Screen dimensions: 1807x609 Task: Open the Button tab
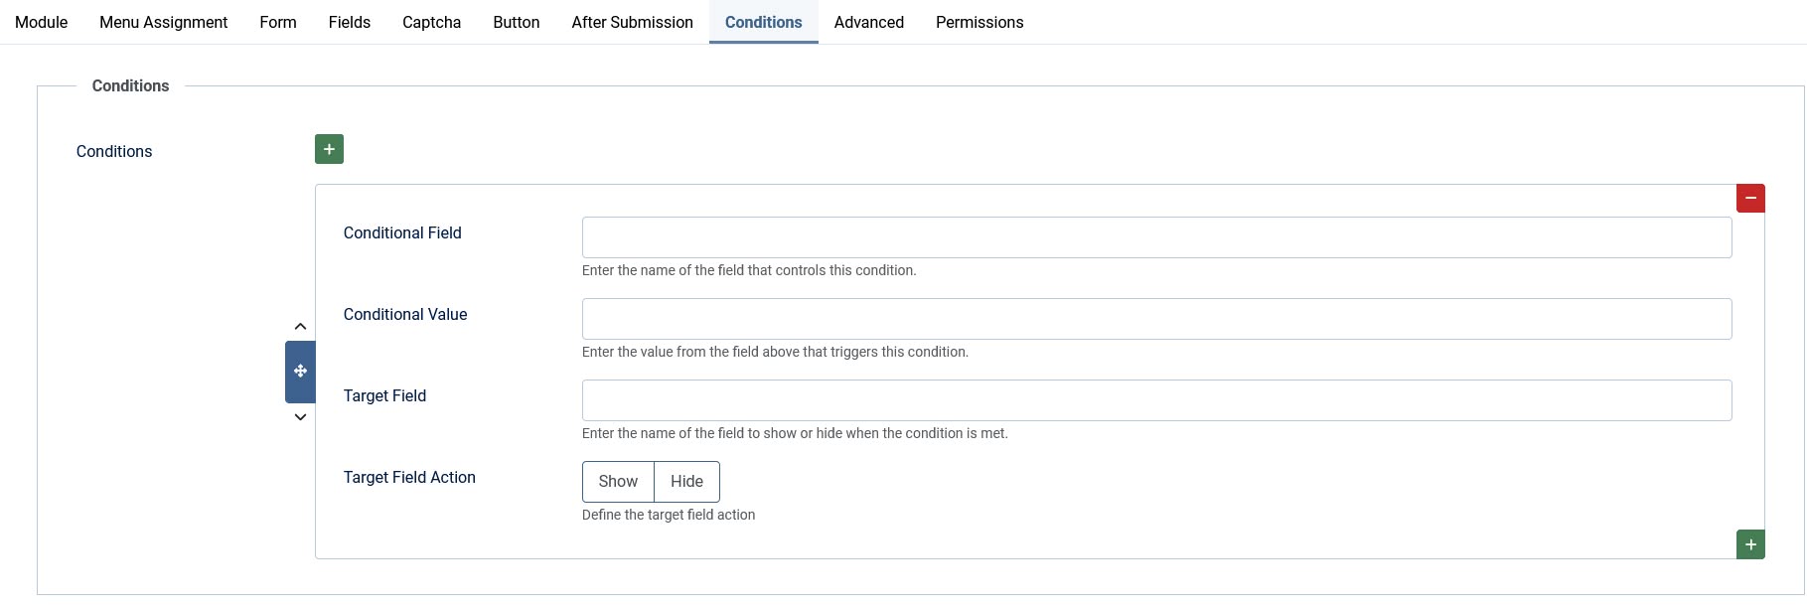(x=517, y=22)
